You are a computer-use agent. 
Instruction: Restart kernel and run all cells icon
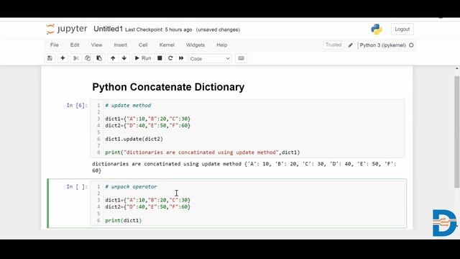tap(181, 58)
